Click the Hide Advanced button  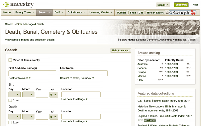[x=121, y=50]
